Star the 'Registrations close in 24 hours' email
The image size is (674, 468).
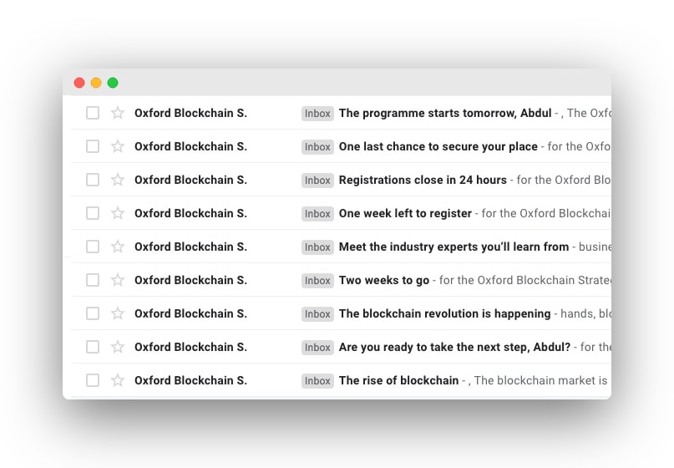(118, 180)
